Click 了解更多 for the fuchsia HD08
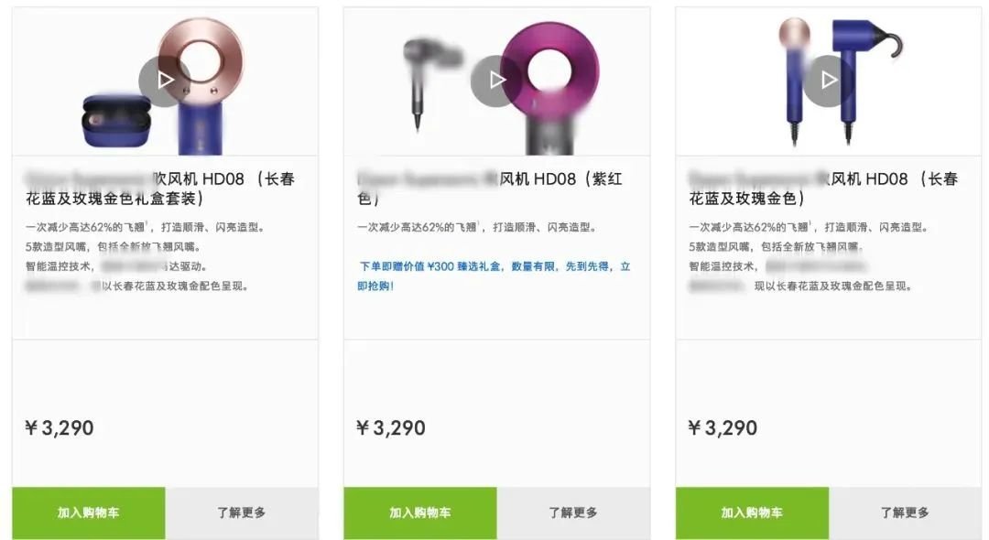 [x=573, y=513]
